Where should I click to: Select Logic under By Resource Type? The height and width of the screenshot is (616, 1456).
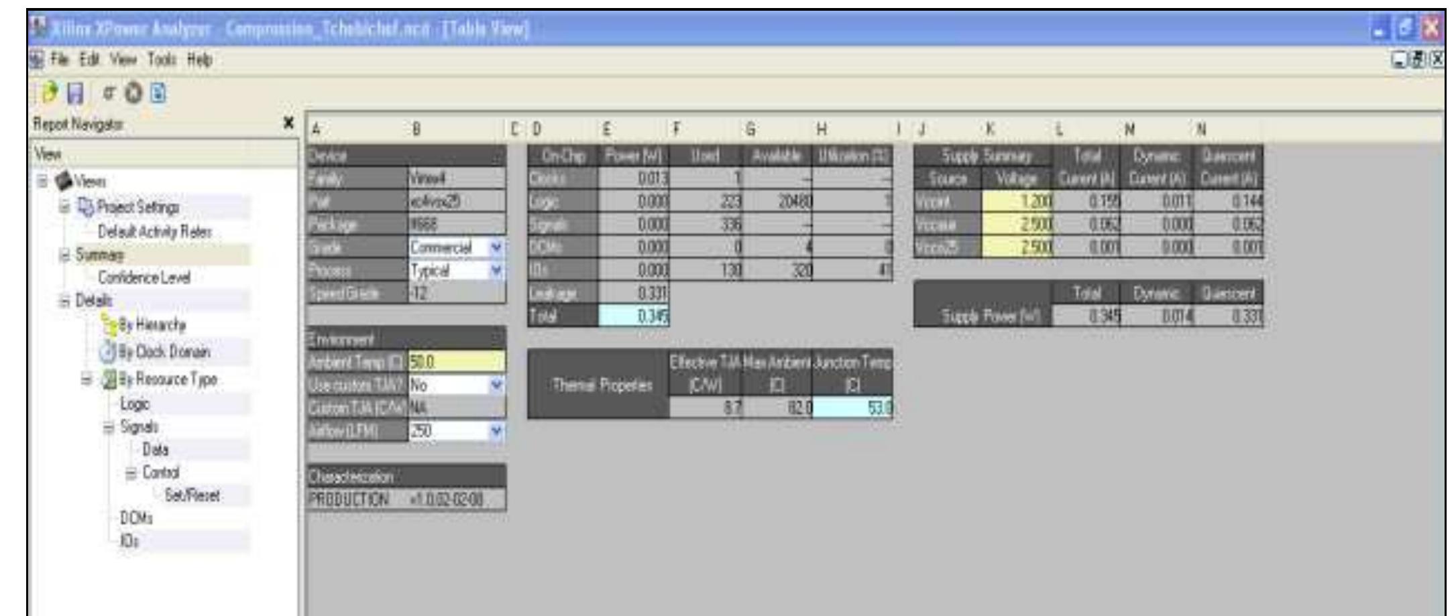(135, 404)
